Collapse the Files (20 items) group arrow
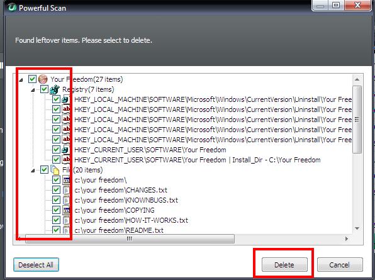The height and width of the screenshot is (280, 375). pyautogui.click(x=33, y=171)
